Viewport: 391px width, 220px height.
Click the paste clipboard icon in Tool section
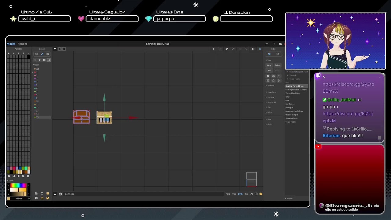(273, 81)
